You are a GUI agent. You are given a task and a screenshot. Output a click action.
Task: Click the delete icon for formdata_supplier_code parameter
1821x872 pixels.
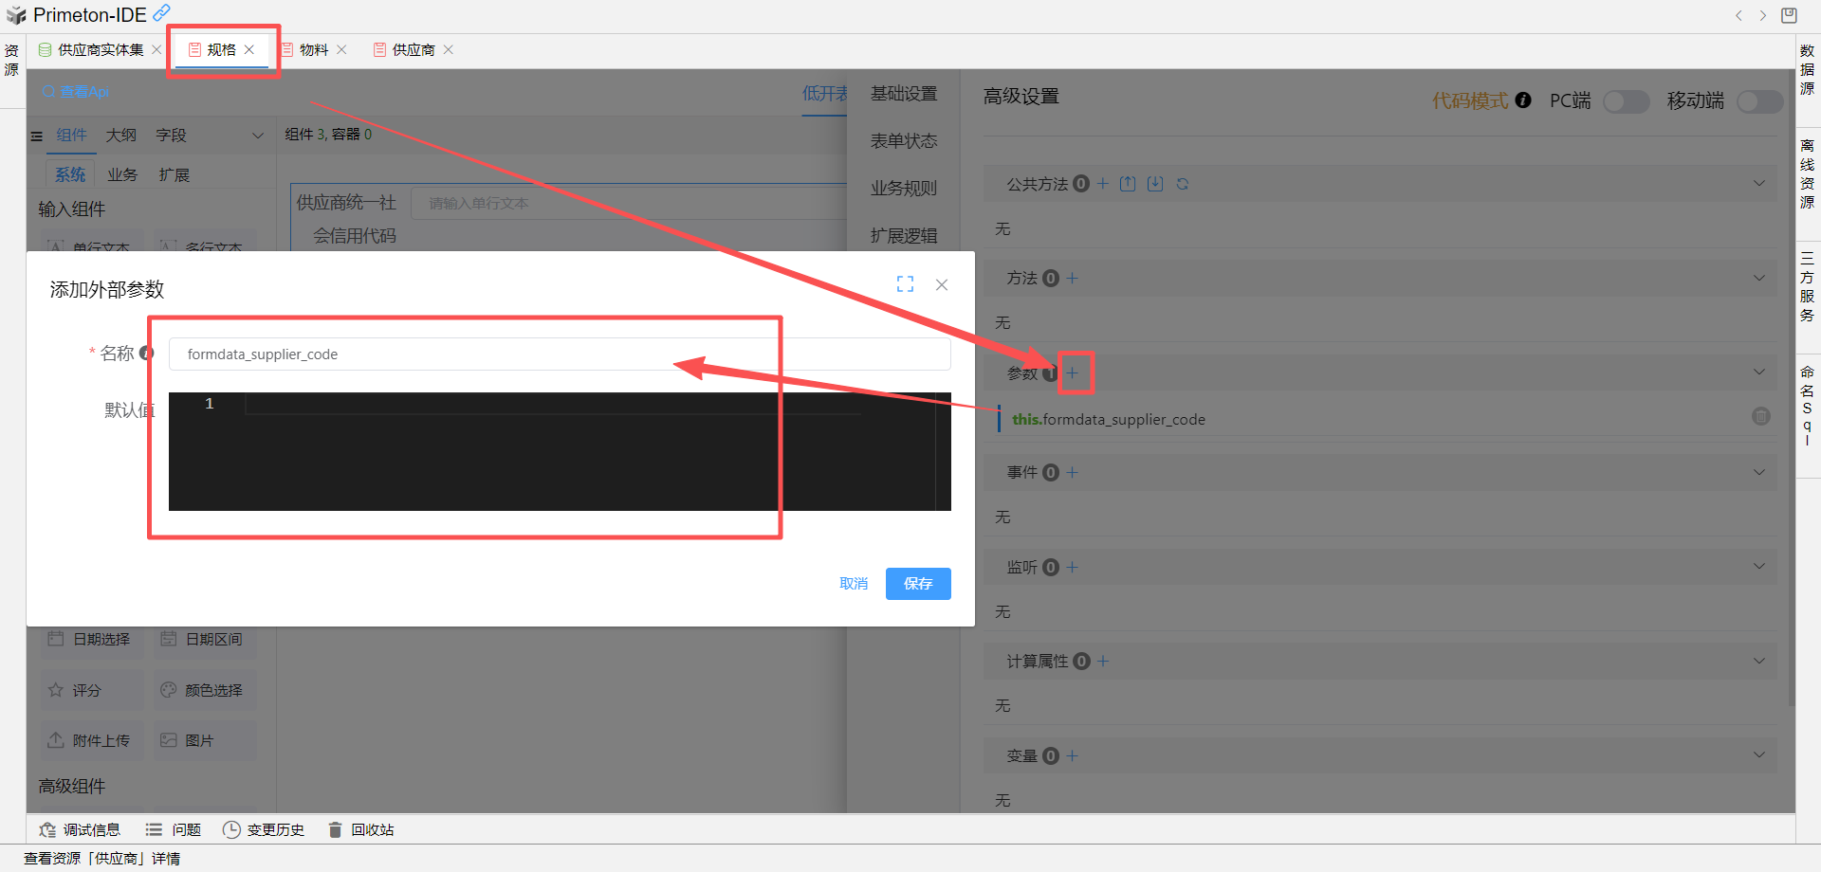[1760, 417]
